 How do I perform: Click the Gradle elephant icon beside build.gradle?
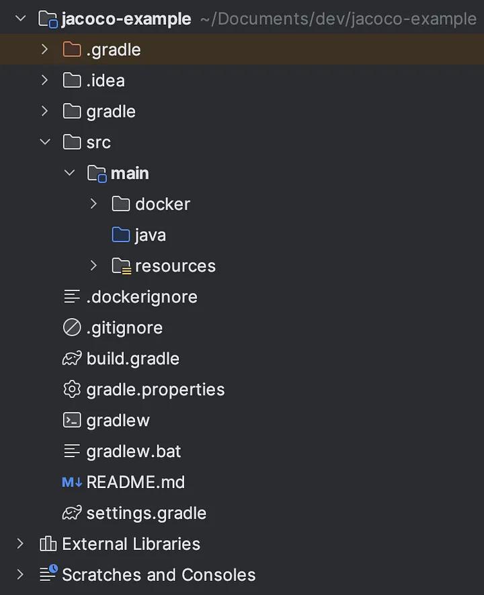coord(72,358)
